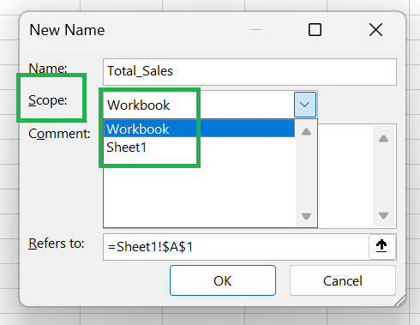420x325 pixels.
Task: Click Comment box scroll up arrow
Action: pos(383,139)
